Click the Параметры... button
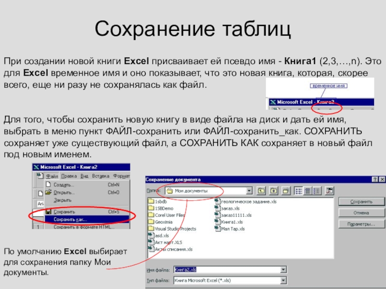This screenshot has height=289, width=386. click(x=361, y=224)
